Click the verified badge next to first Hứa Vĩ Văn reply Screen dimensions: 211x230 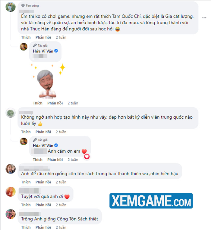[56, 51]
